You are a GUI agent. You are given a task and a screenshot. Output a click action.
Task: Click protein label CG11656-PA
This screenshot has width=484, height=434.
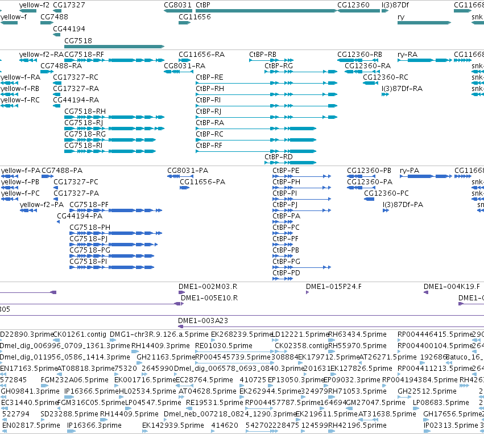tap(202, 182)
